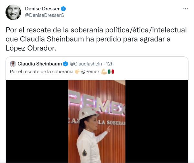Image resolution: width=194 pixels, height=163 pixels.
Task: Click Denise Dresser's profile picture
Action: click(13, 12)
